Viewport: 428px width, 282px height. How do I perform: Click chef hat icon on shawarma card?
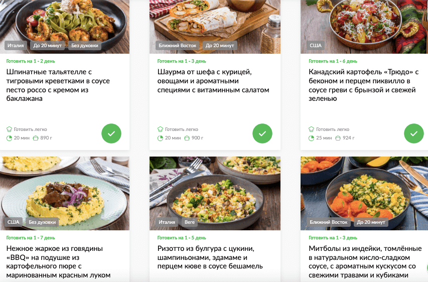160,129
